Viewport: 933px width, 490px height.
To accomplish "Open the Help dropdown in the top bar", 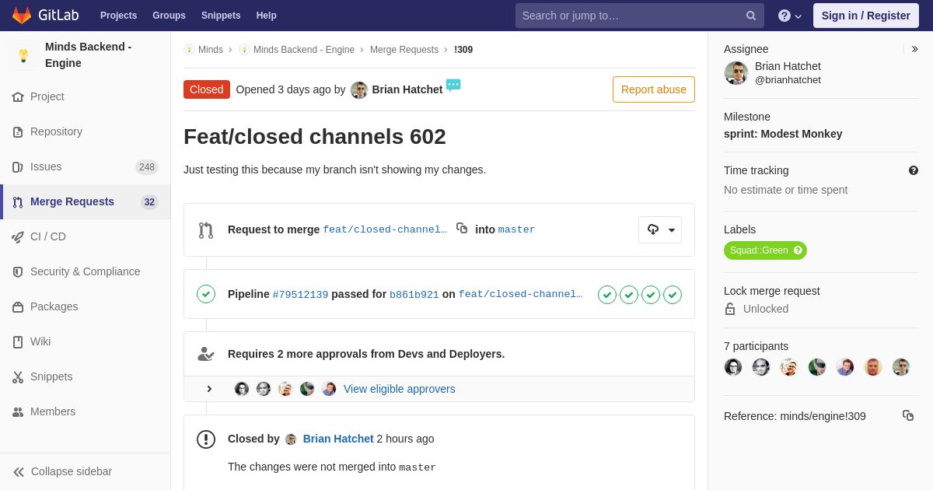I will (790, 16).
